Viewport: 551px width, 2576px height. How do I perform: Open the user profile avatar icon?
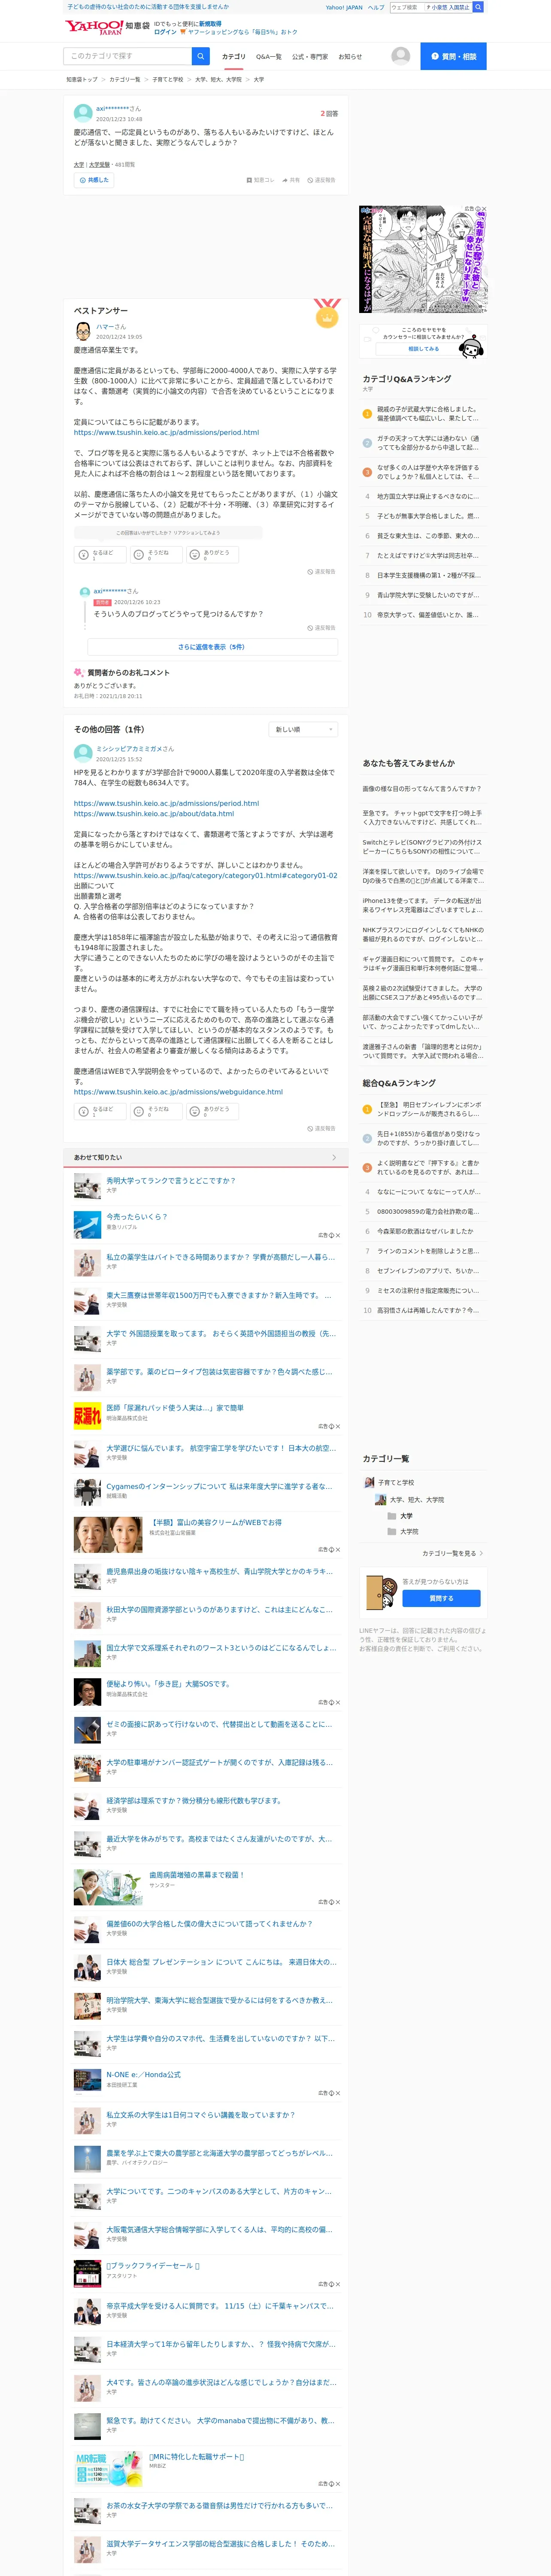click(401, 56)
